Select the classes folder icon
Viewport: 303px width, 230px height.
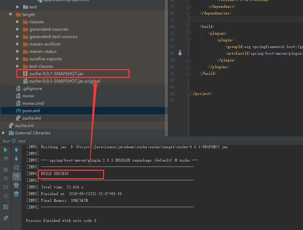25,22
